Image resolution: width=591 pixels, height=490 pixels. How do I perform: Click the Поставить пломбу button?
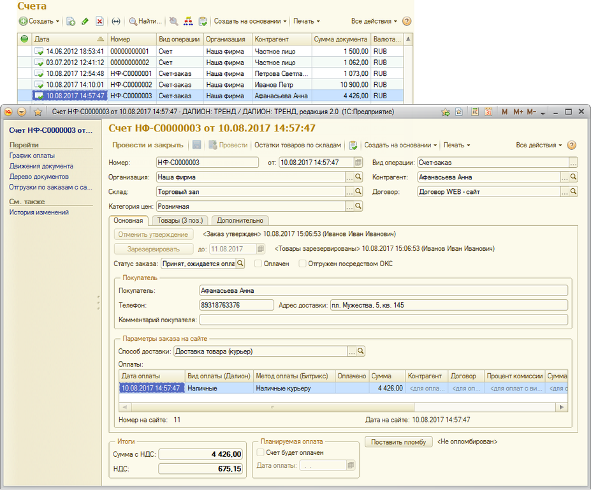pyautogui.click(x=398, y=442)
